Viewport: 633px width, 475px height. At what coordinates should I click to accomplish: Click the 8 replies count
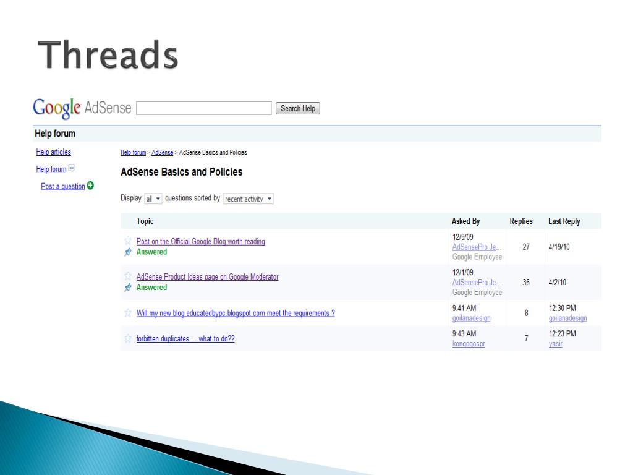click(x=527, y=313)
